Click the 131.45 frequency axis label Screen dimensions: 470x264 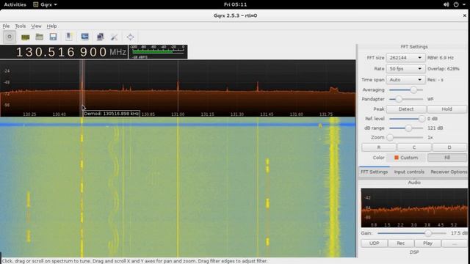(x=267, y=114)
